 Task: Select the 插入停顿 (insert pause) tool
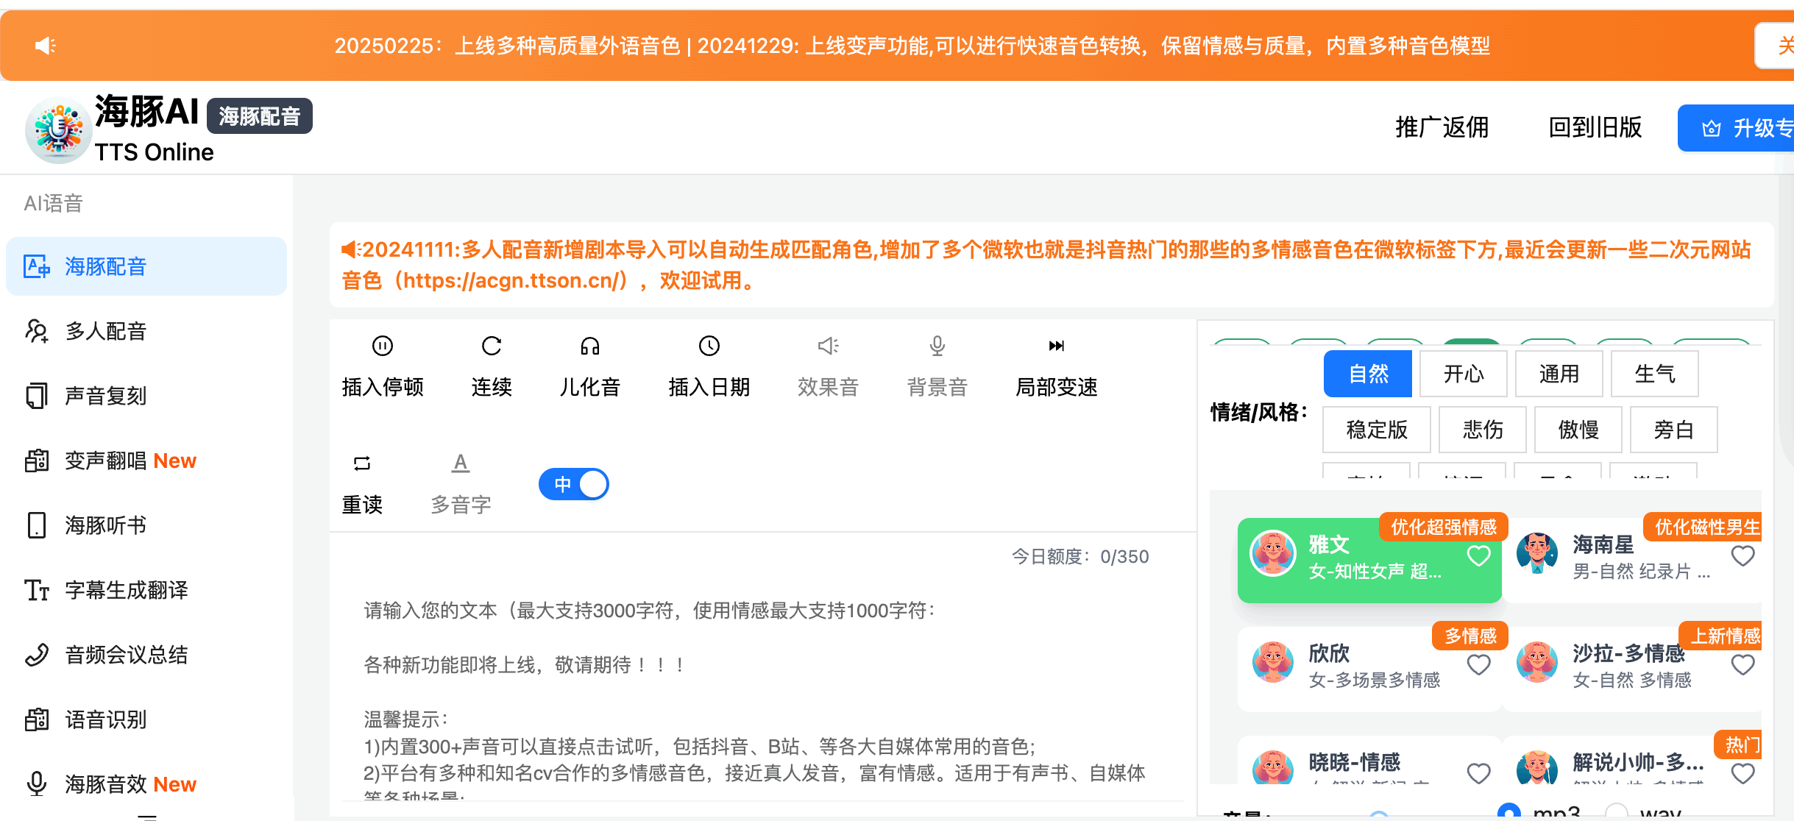383,365
